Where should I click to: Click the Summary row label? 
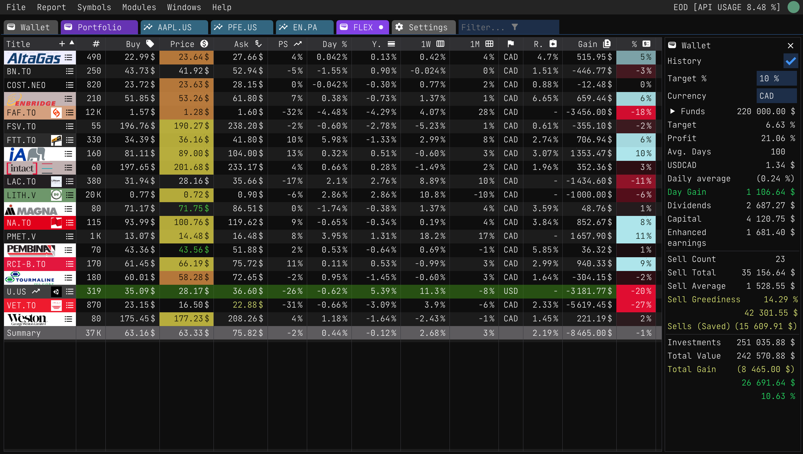pyautogui.click(x=24, y=333)
